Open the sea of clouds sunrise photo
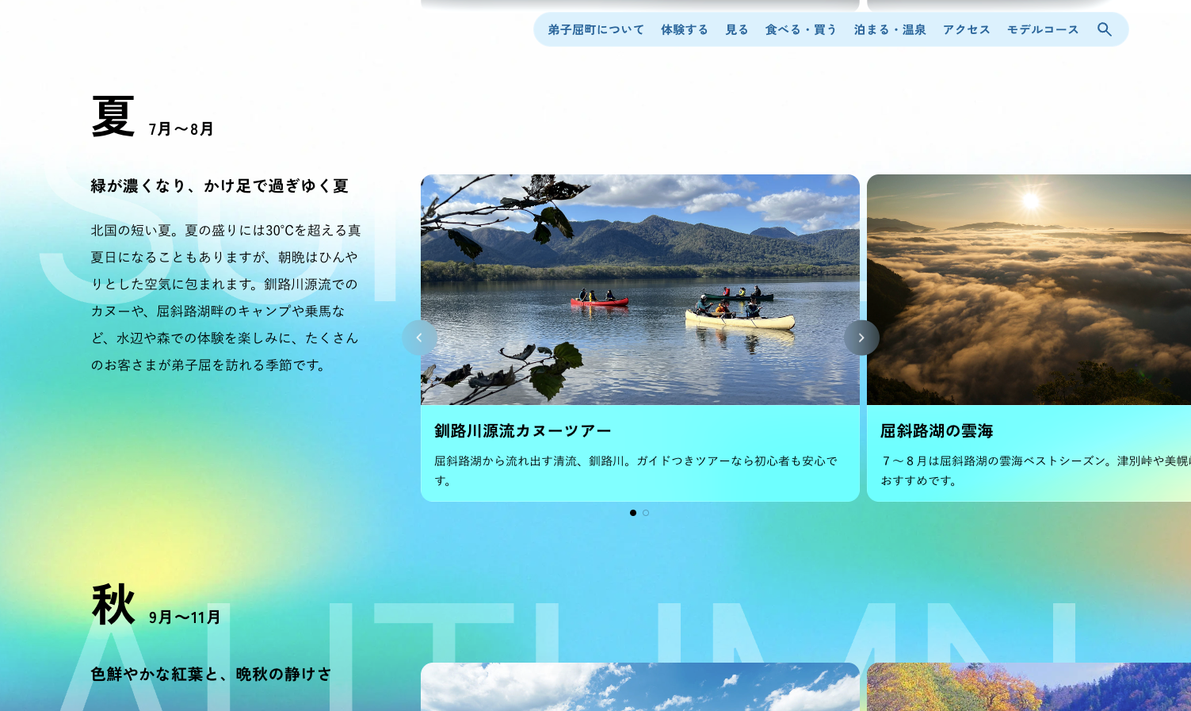1191x711 pixels. click(1029, 289)
